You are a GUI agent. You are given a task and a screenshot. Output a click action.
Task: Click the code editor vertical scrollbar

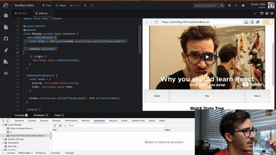tap(140, 39)
